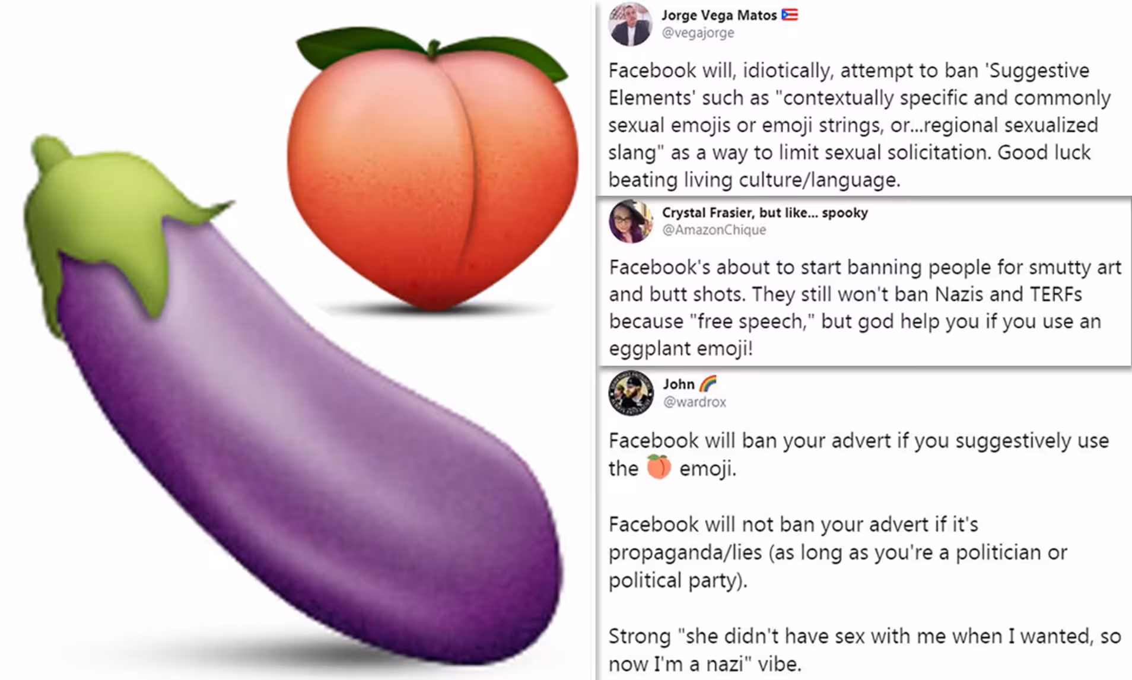
Task: Click the 'Crystal Frasier, but like... spooky' name
Action: tap(765, 212)
